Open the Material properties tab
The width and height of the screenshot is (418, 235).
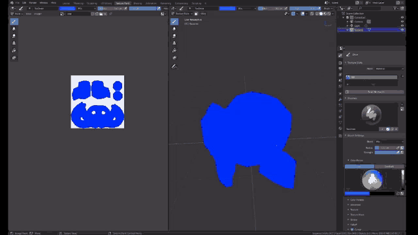click(340, 129)
